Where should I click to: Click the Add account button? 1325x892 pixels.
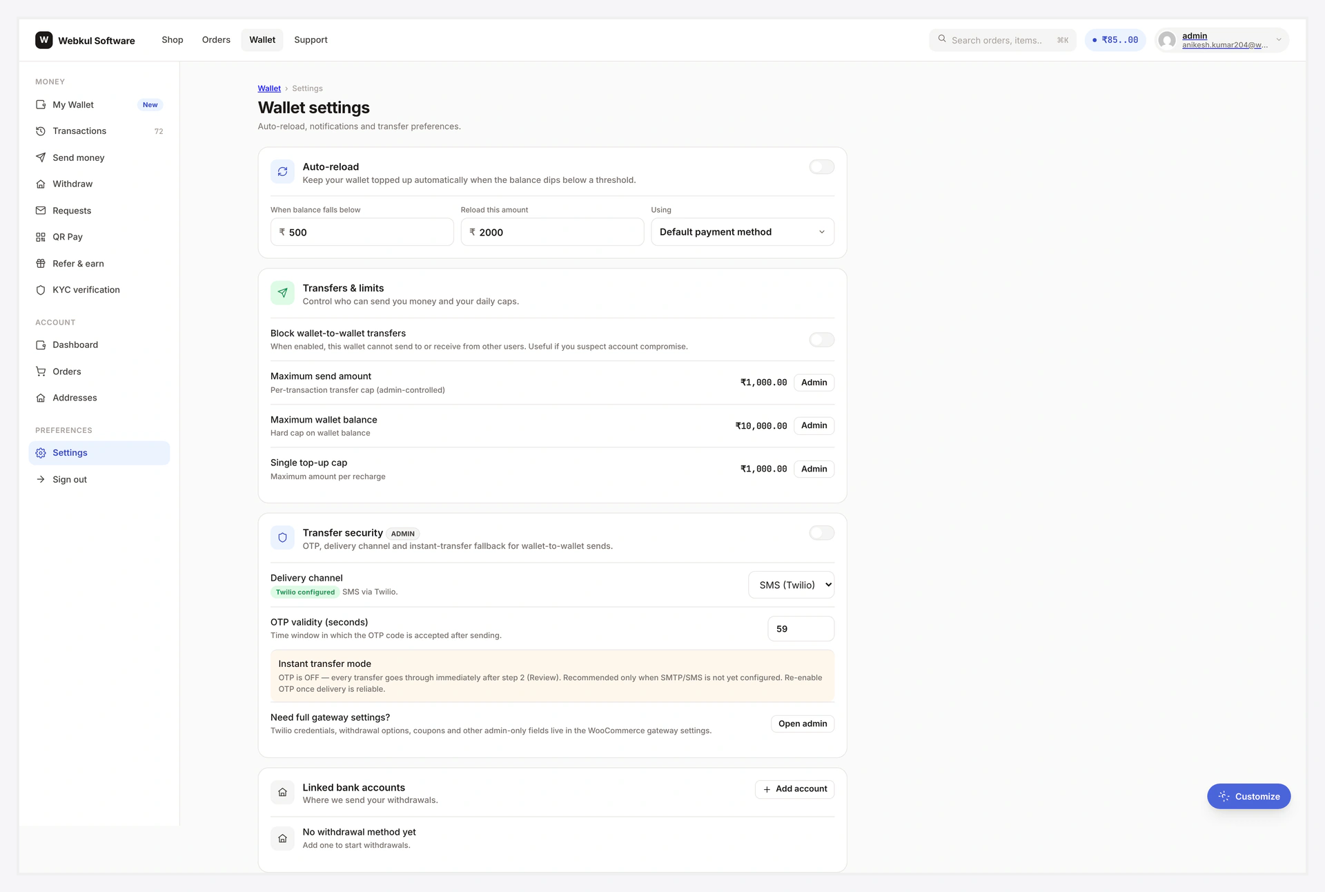click(794, 789)
